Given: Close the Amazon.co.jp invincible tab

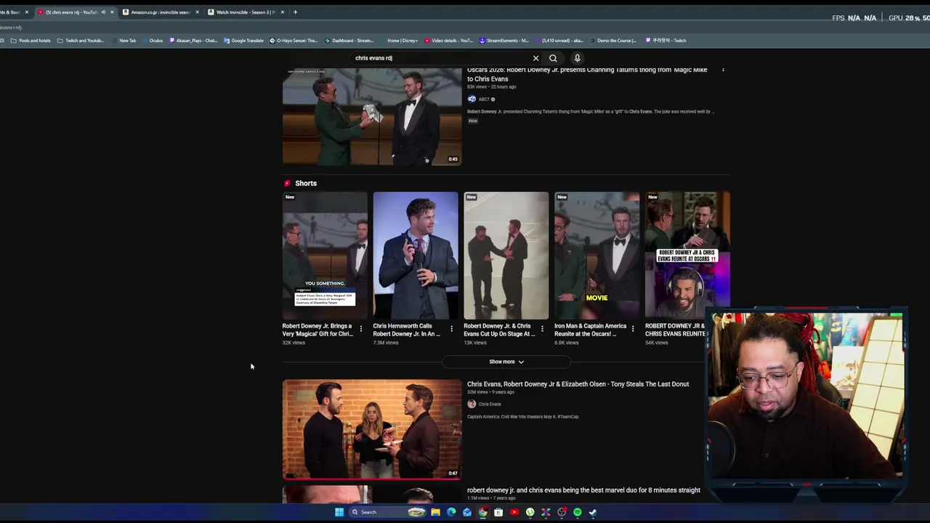Looking at the screenshot, I should (x=197, y=12).
